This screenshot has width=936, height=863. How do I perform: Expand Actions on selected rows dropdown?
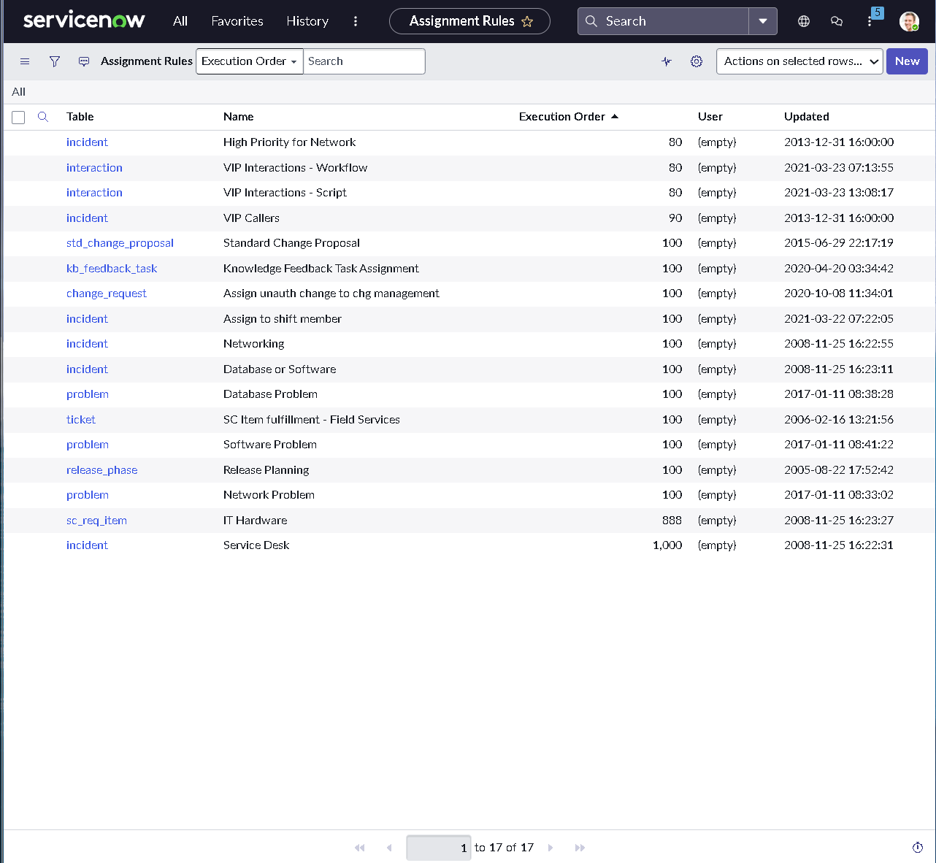[x=799, y=61]
